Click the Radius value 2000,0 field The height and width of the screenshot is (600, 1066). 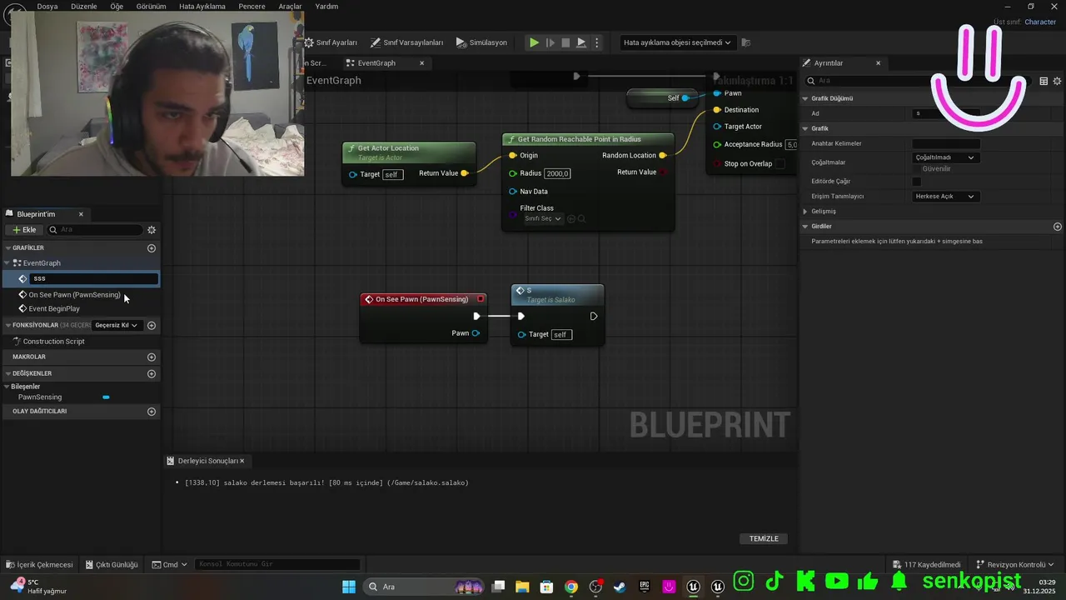coord(557,173)
